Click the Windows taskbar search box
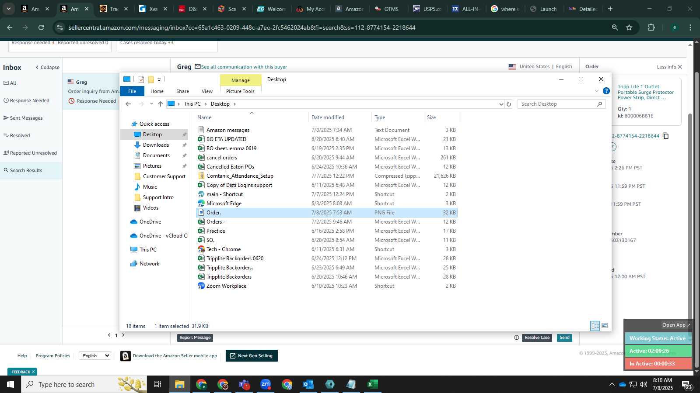 [84, 384]
